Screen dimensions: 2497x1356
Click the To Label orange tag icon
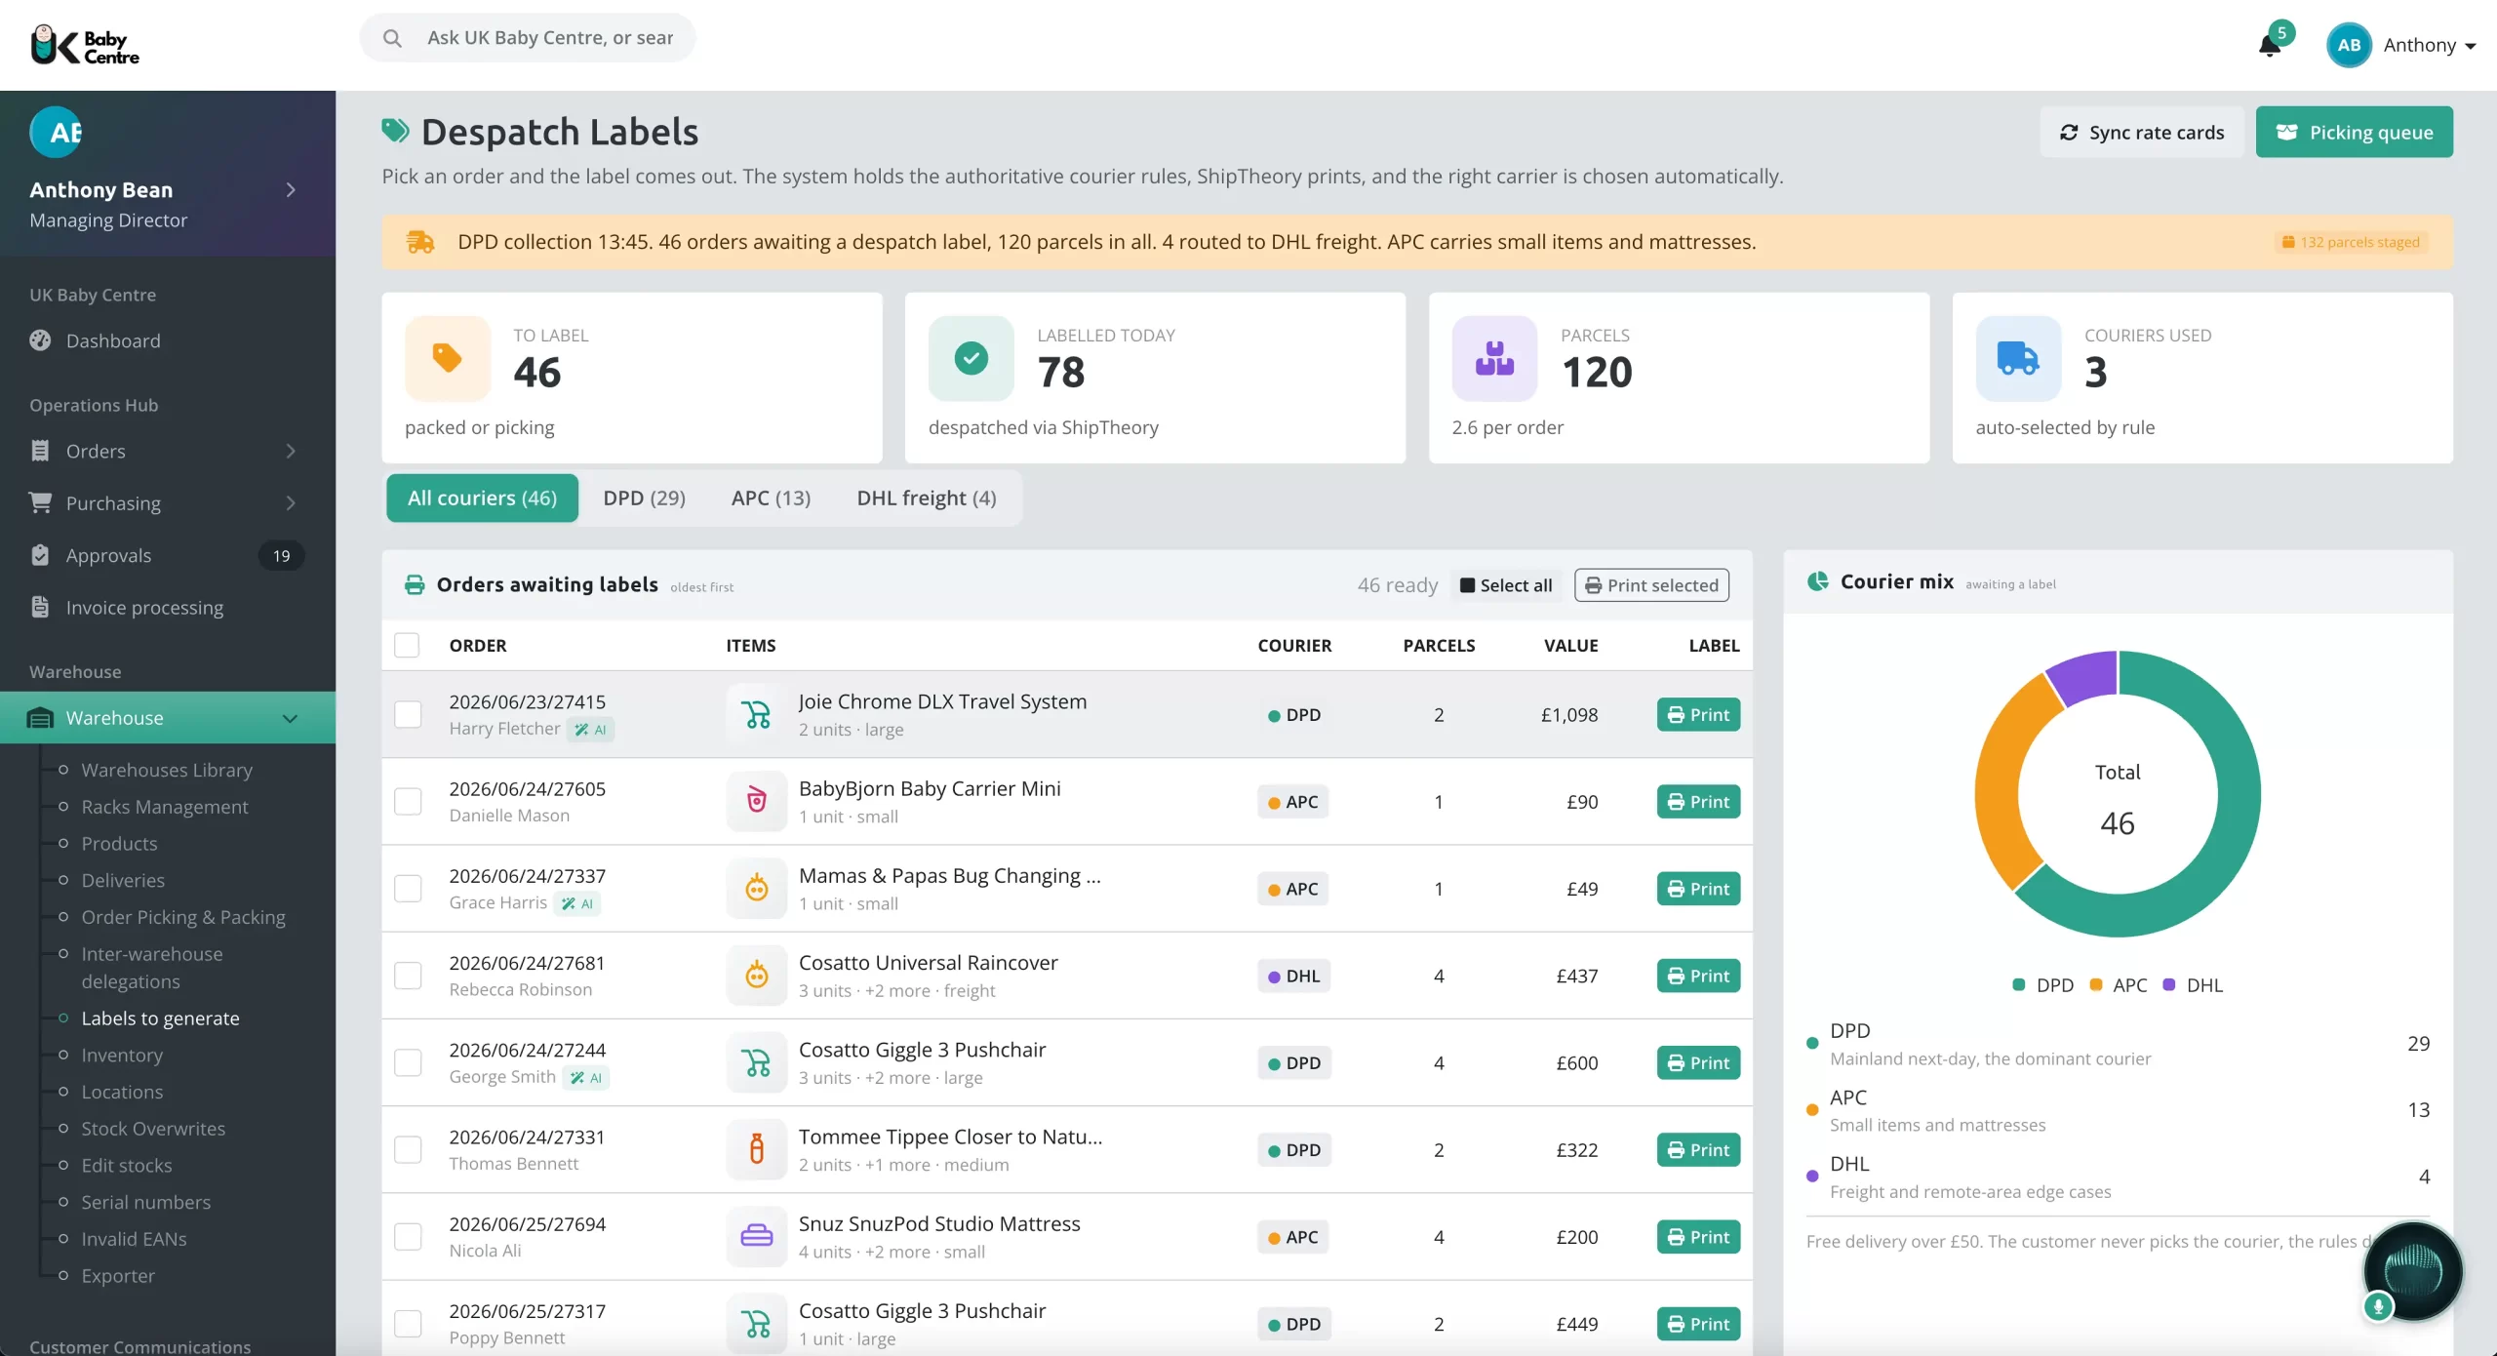448,358
